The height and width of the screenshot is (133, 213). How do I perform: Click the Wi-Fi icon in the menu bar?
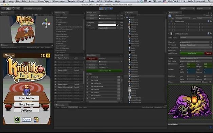click(146, 1)
